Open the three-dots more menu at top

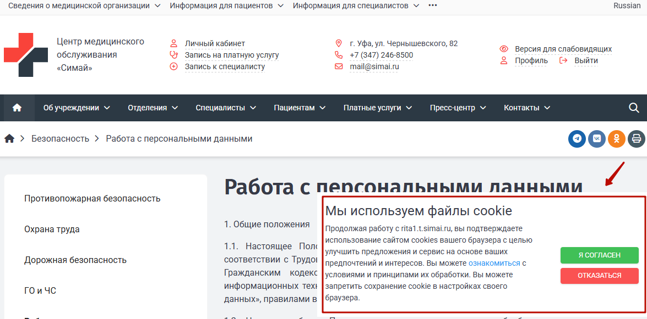tap(433, 5)
